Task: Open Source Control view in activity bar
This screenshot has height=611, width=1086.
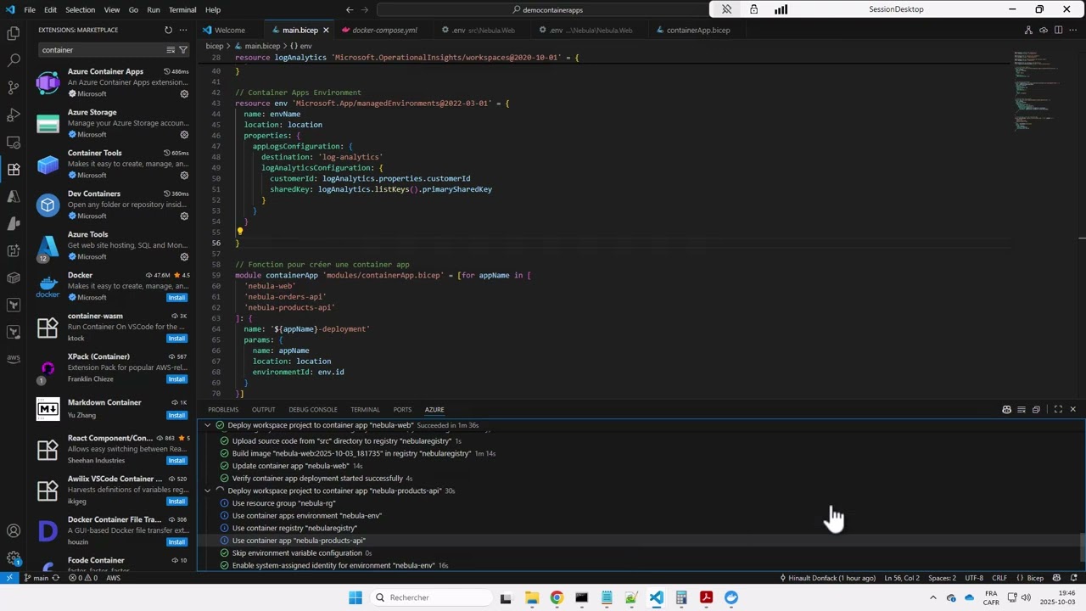Action: coord(14,87)
